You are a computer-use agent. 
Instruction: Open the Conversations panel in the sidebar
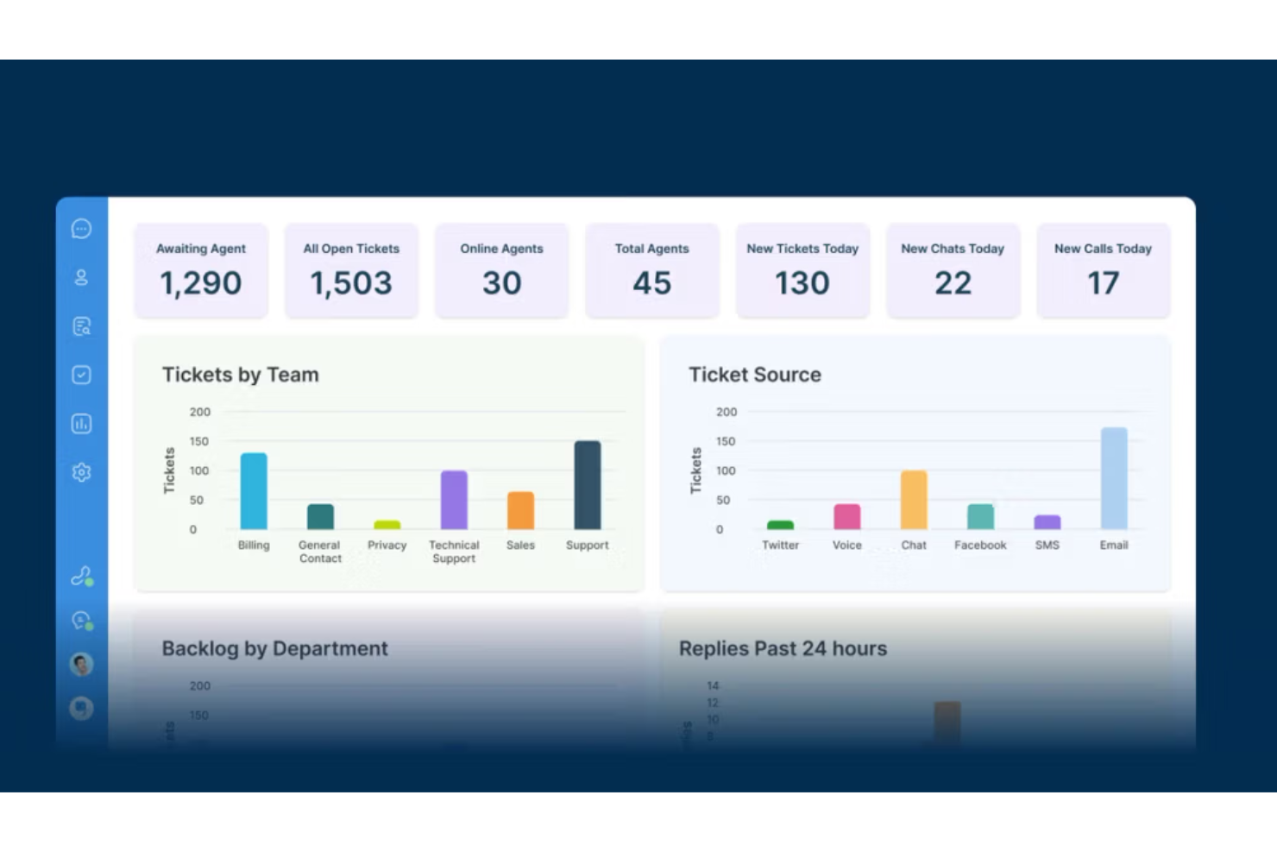point(81,228)
